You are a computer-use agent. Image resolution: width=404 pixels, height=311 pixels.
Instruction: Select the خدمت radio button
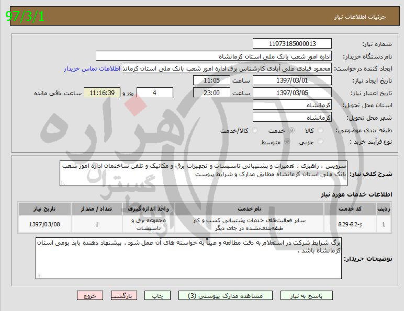pyautogui.click(x=291, y=131)
